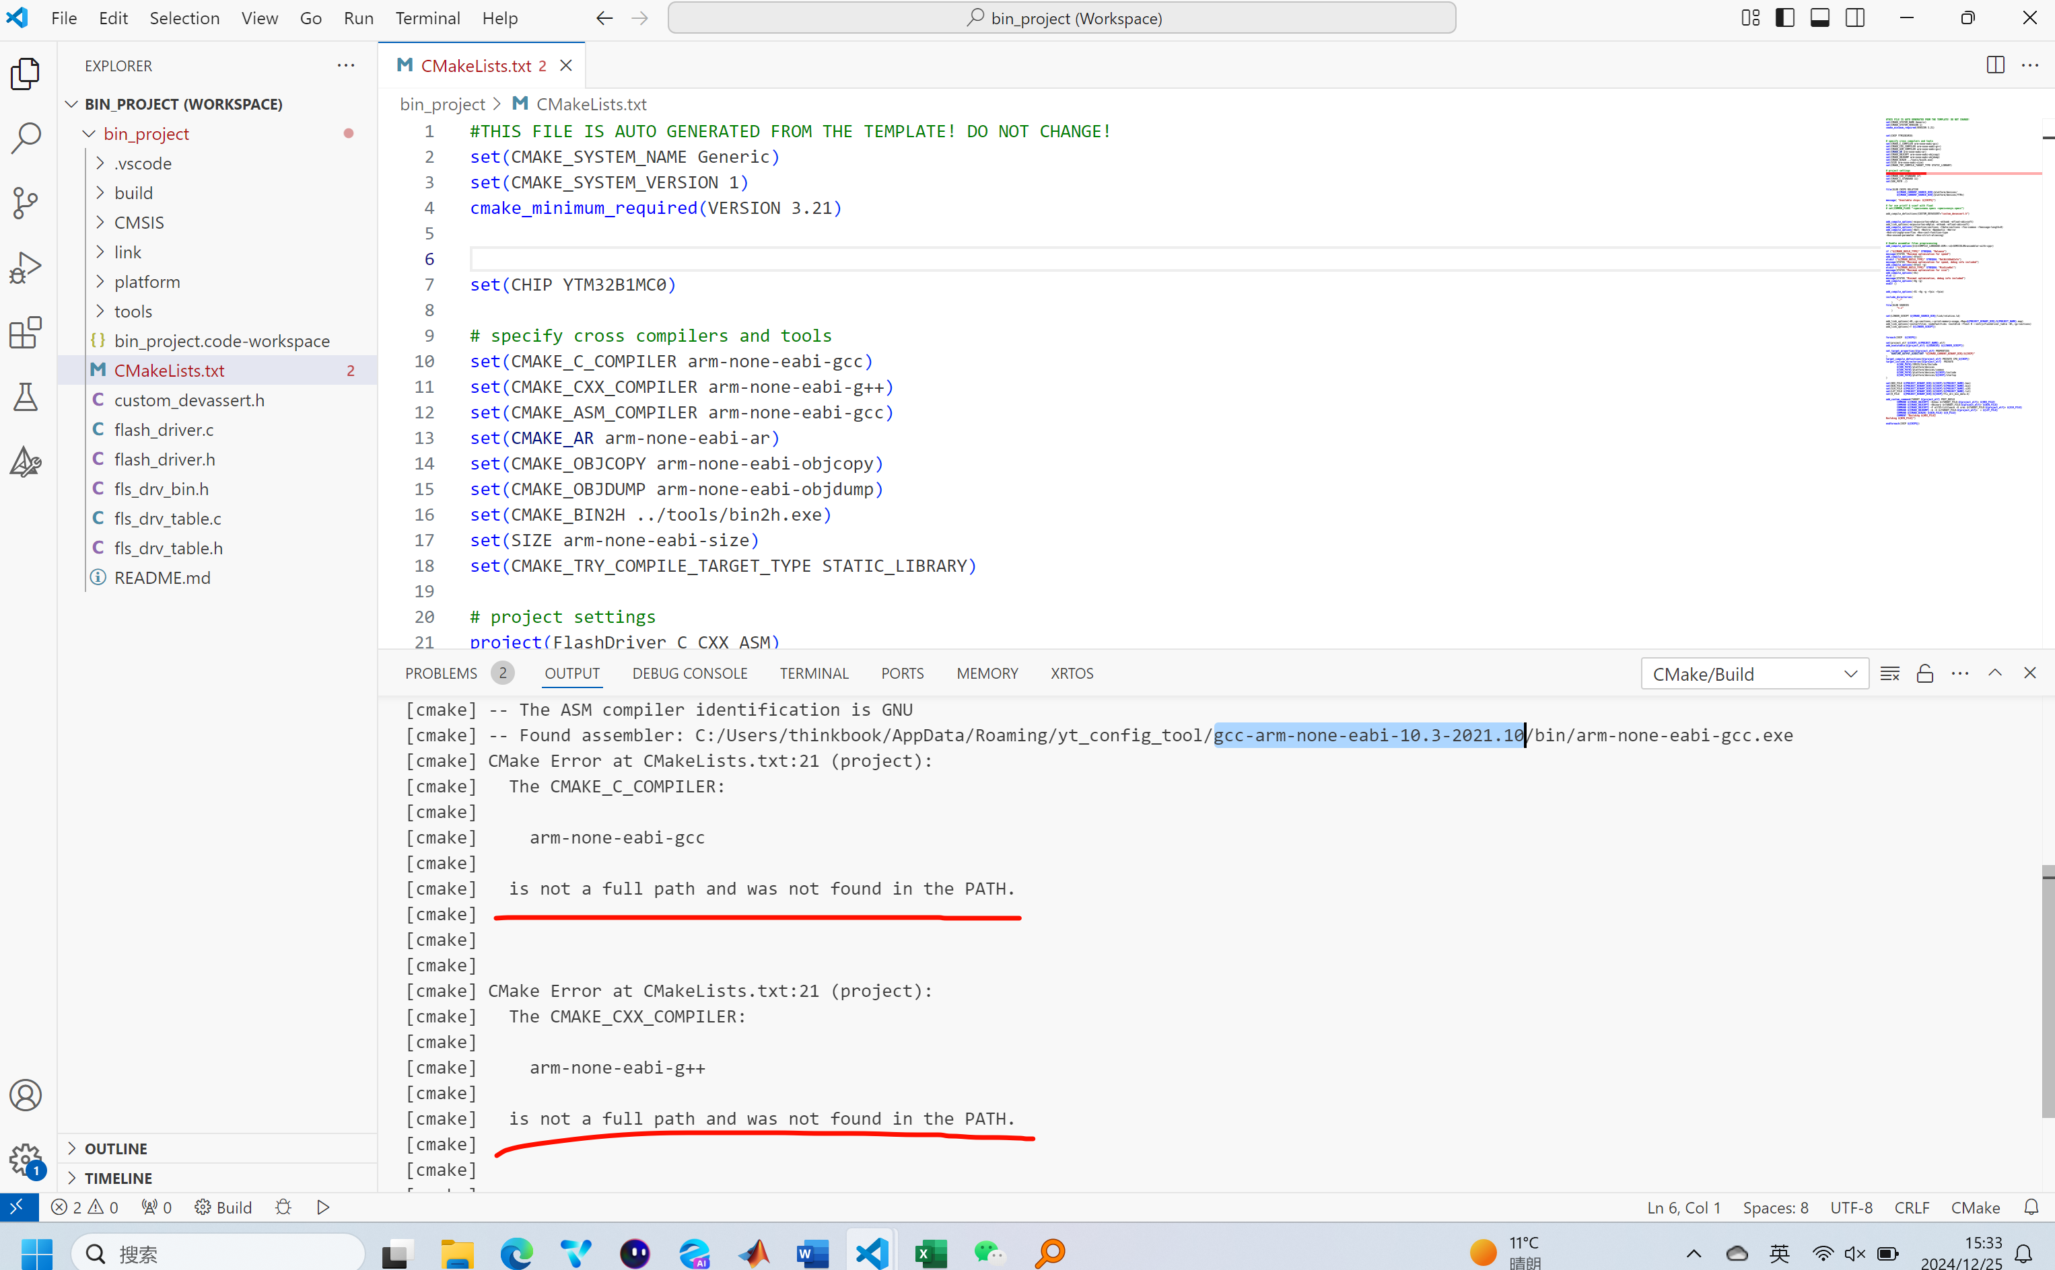Click the CMake language mode indicator

[1975, 1207]
